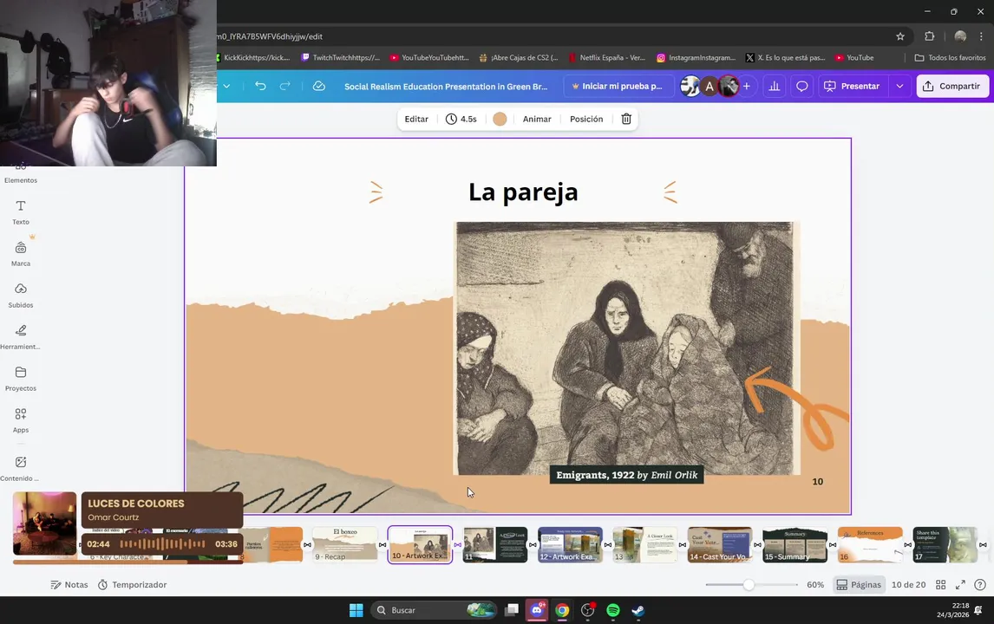Bookmark this page with the star

pos(900,36)
